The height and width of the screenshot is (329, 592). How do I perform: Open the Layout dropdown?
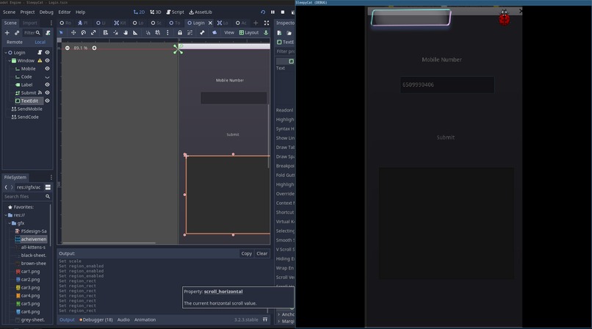click(249, 32)
